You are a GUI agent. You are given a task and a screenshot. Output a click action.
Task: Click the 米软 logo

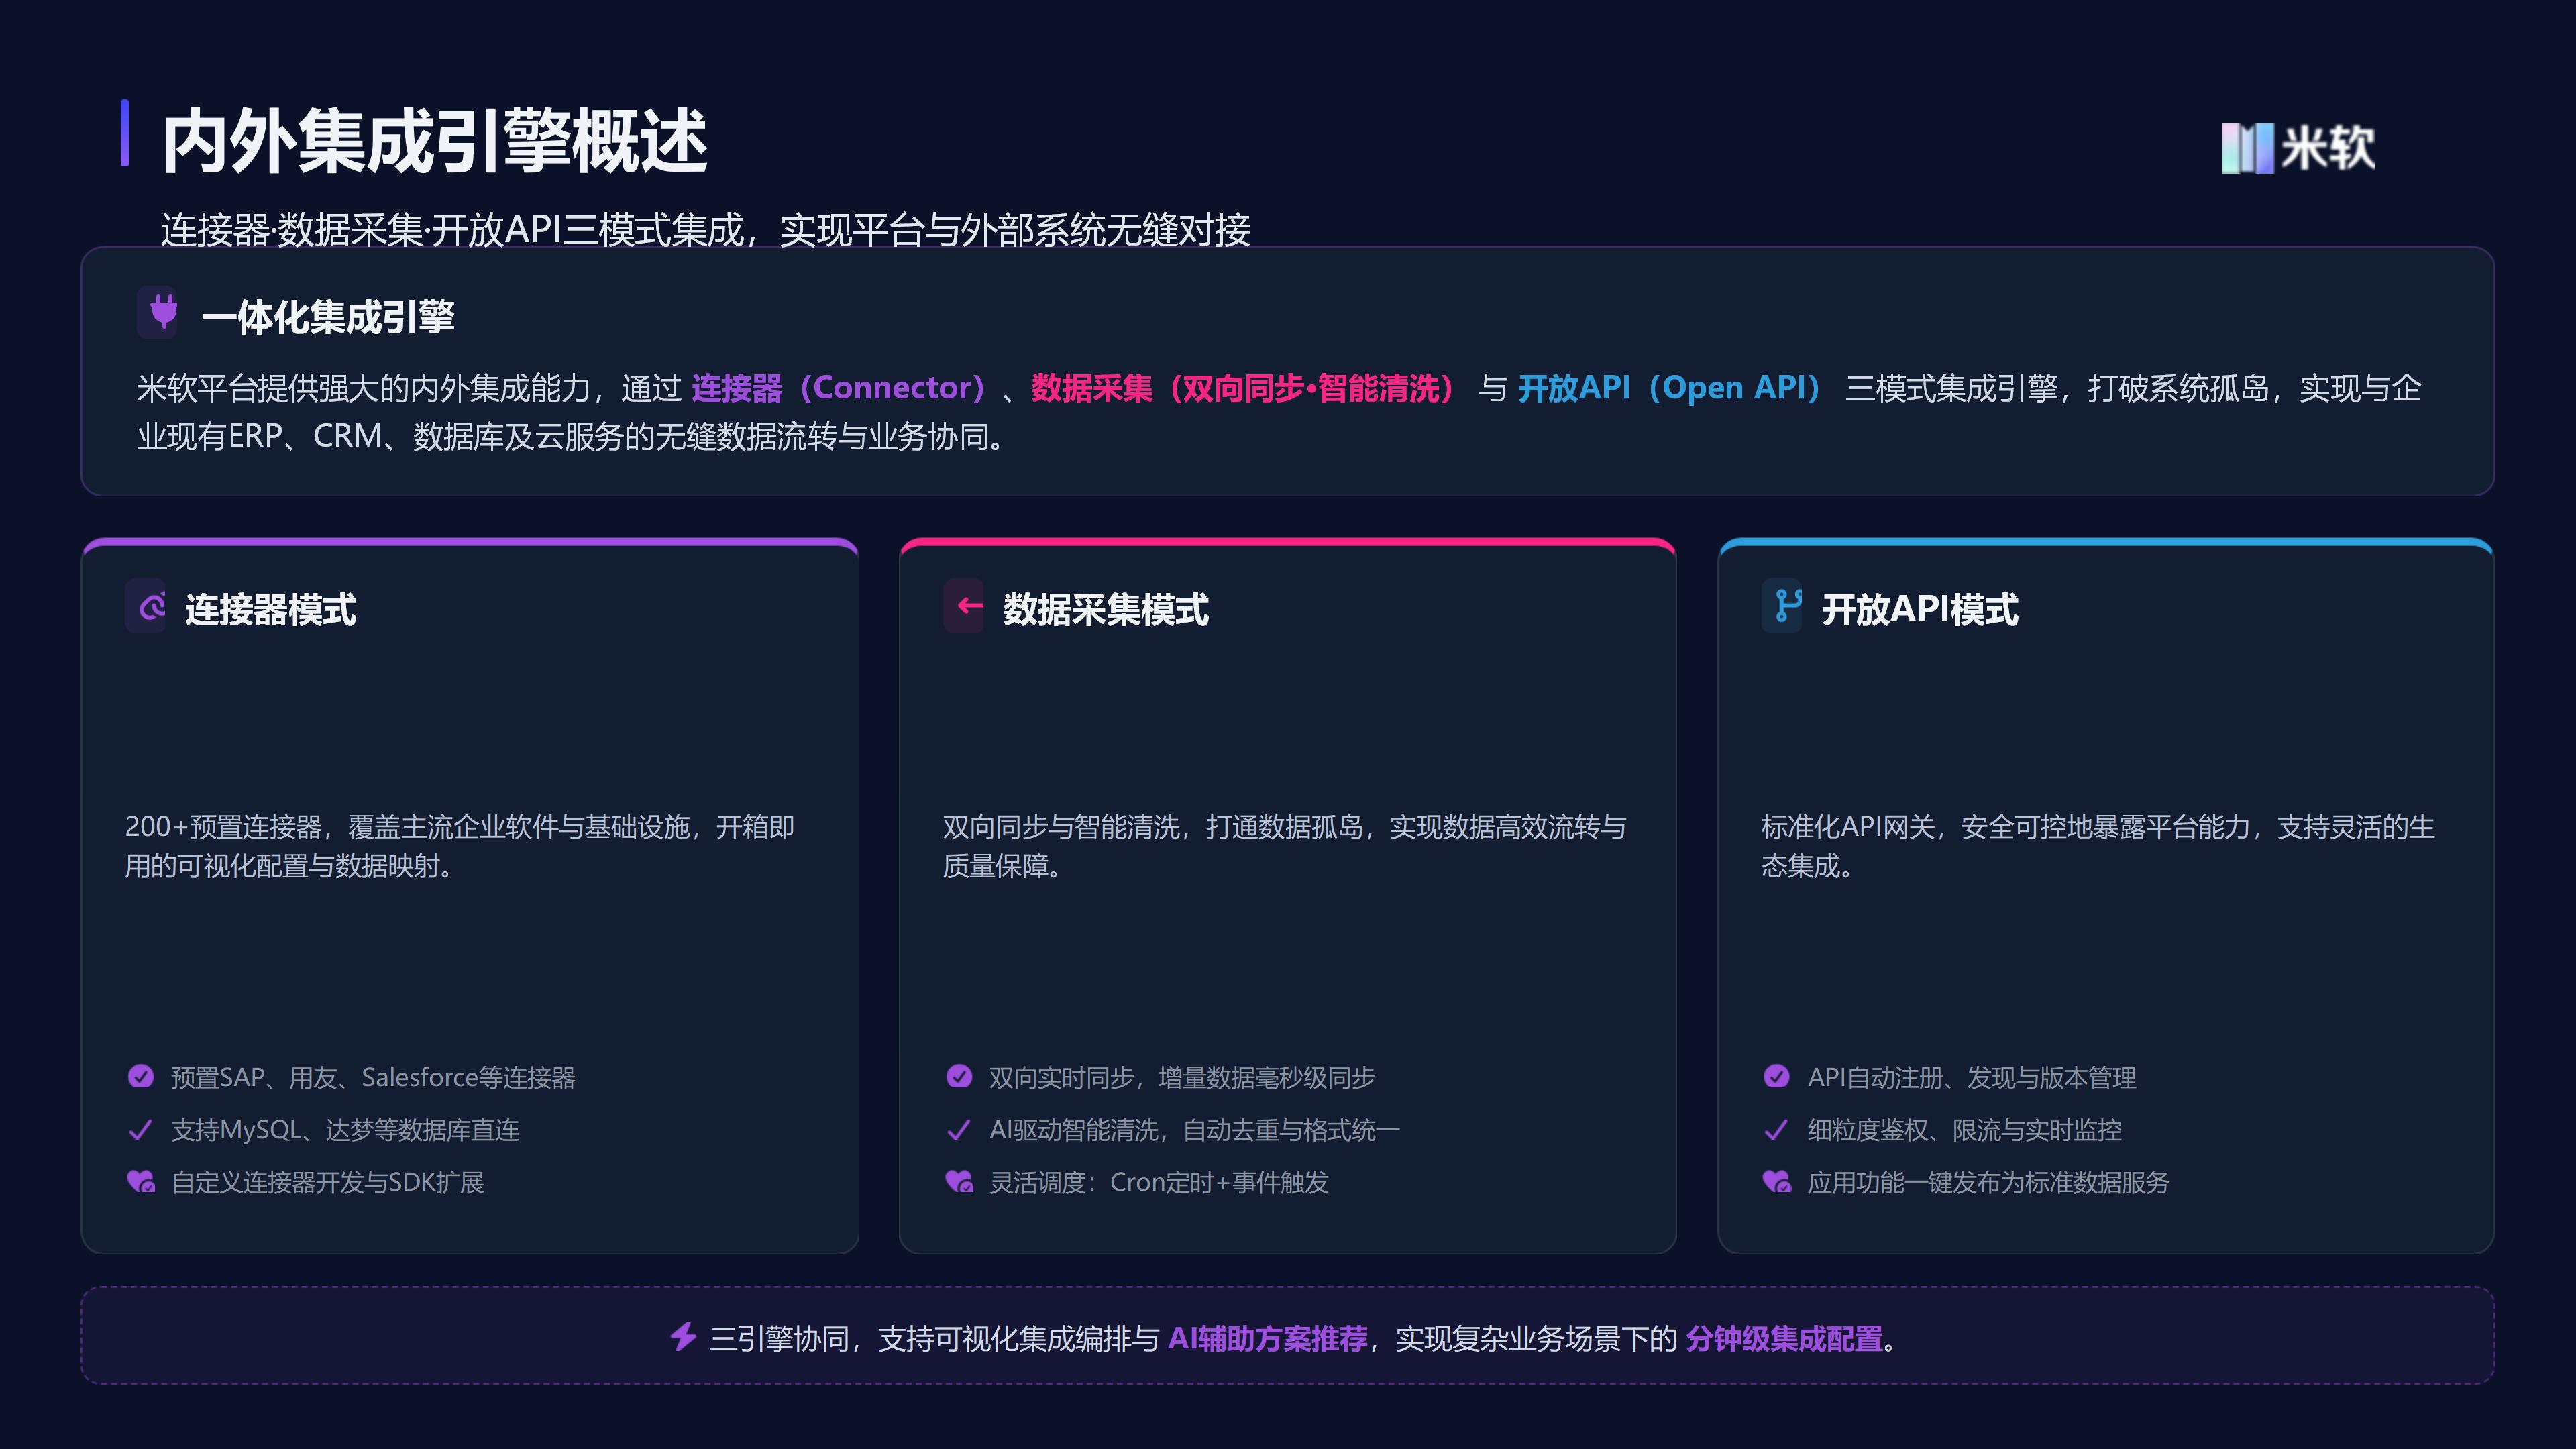click(x=2298, y=148)
